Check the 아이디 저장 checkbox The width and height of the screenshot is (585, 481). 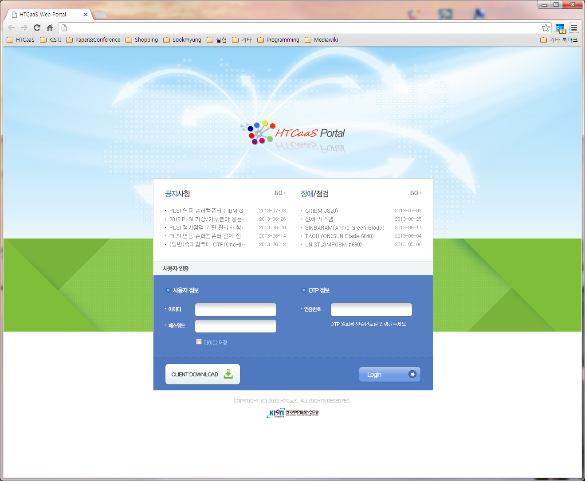point(199,341)
